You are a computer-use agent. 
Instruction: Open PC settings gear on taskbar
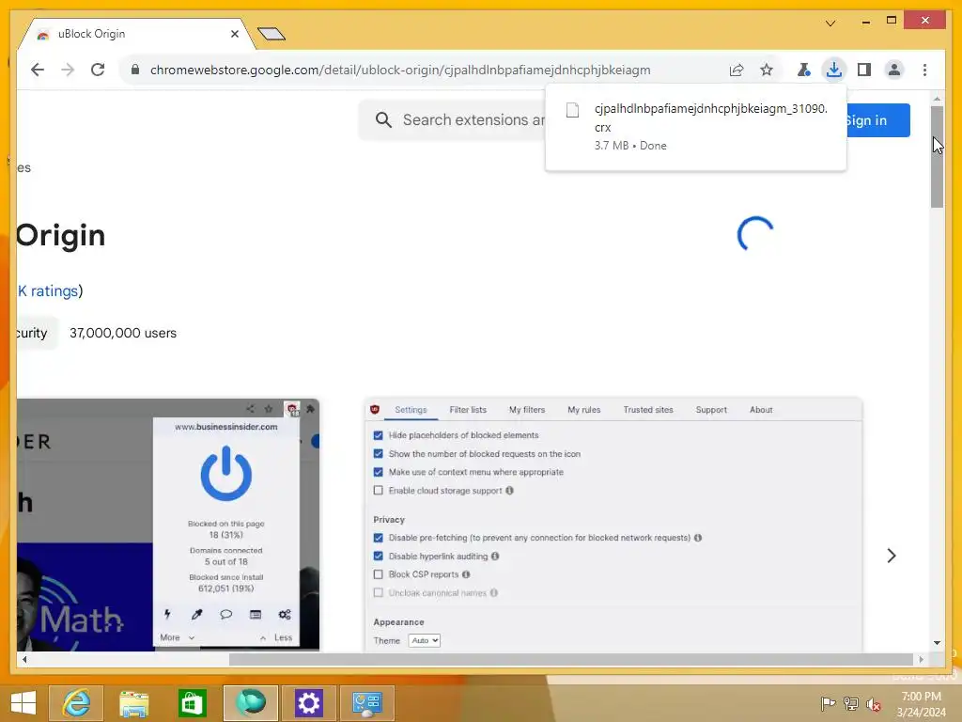pyautogui.click(x=308, y=703)
